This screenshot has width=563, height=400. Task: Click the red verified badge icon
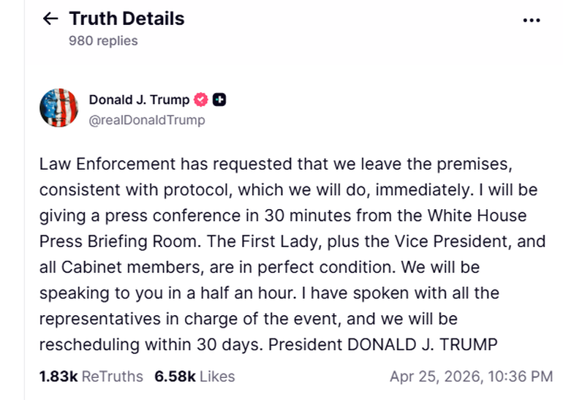coord(201,100)
